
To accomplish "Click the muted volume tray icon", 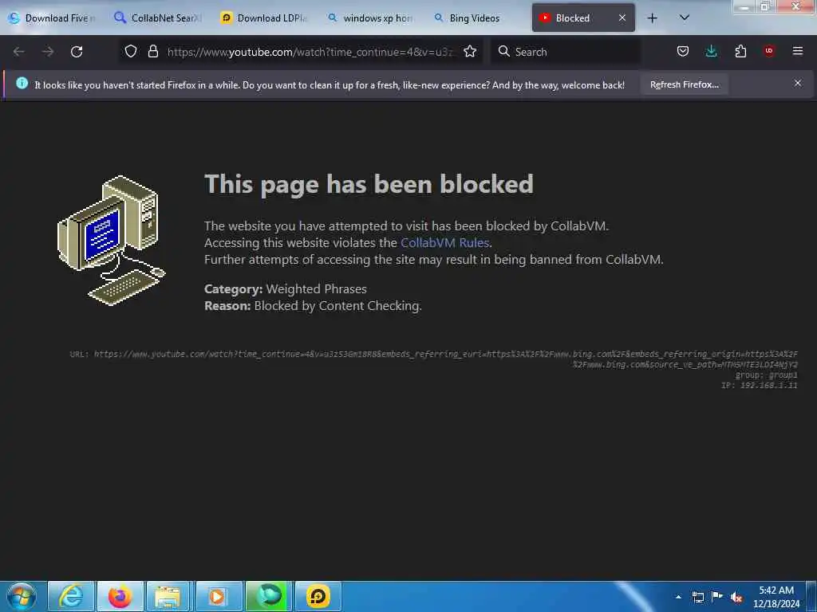I will (x=736, y=598).
